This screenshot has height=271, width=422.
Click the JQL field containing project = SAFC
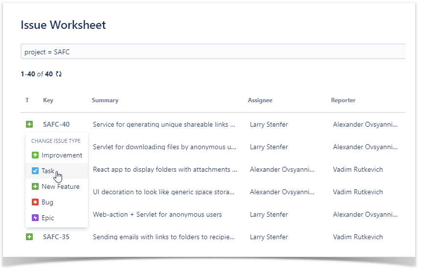click(213, 52)
